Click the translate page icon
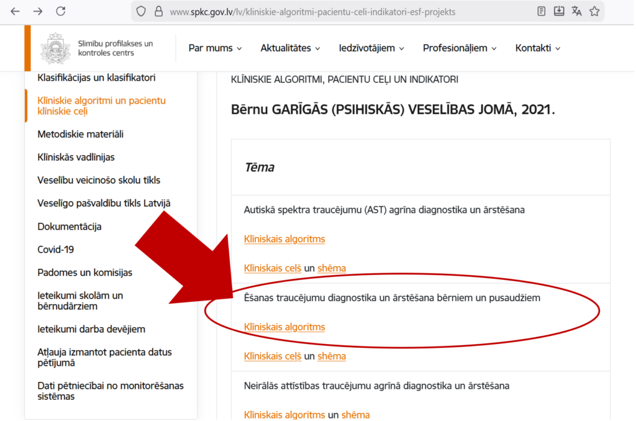The image size is (636, 421). (x=576, y=11)
